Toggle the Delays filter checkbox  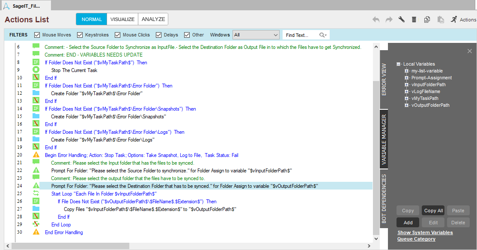tap(159, 35)
